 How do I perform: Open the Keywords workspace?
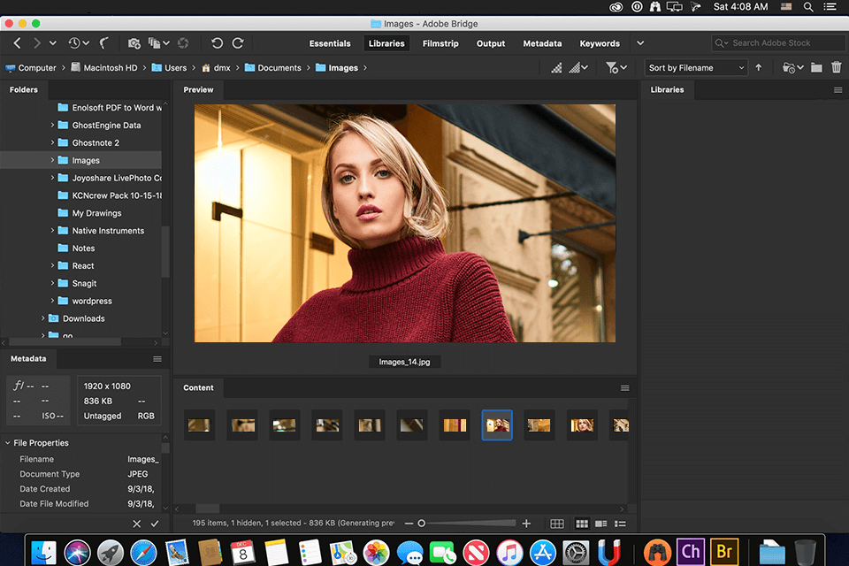600,42
